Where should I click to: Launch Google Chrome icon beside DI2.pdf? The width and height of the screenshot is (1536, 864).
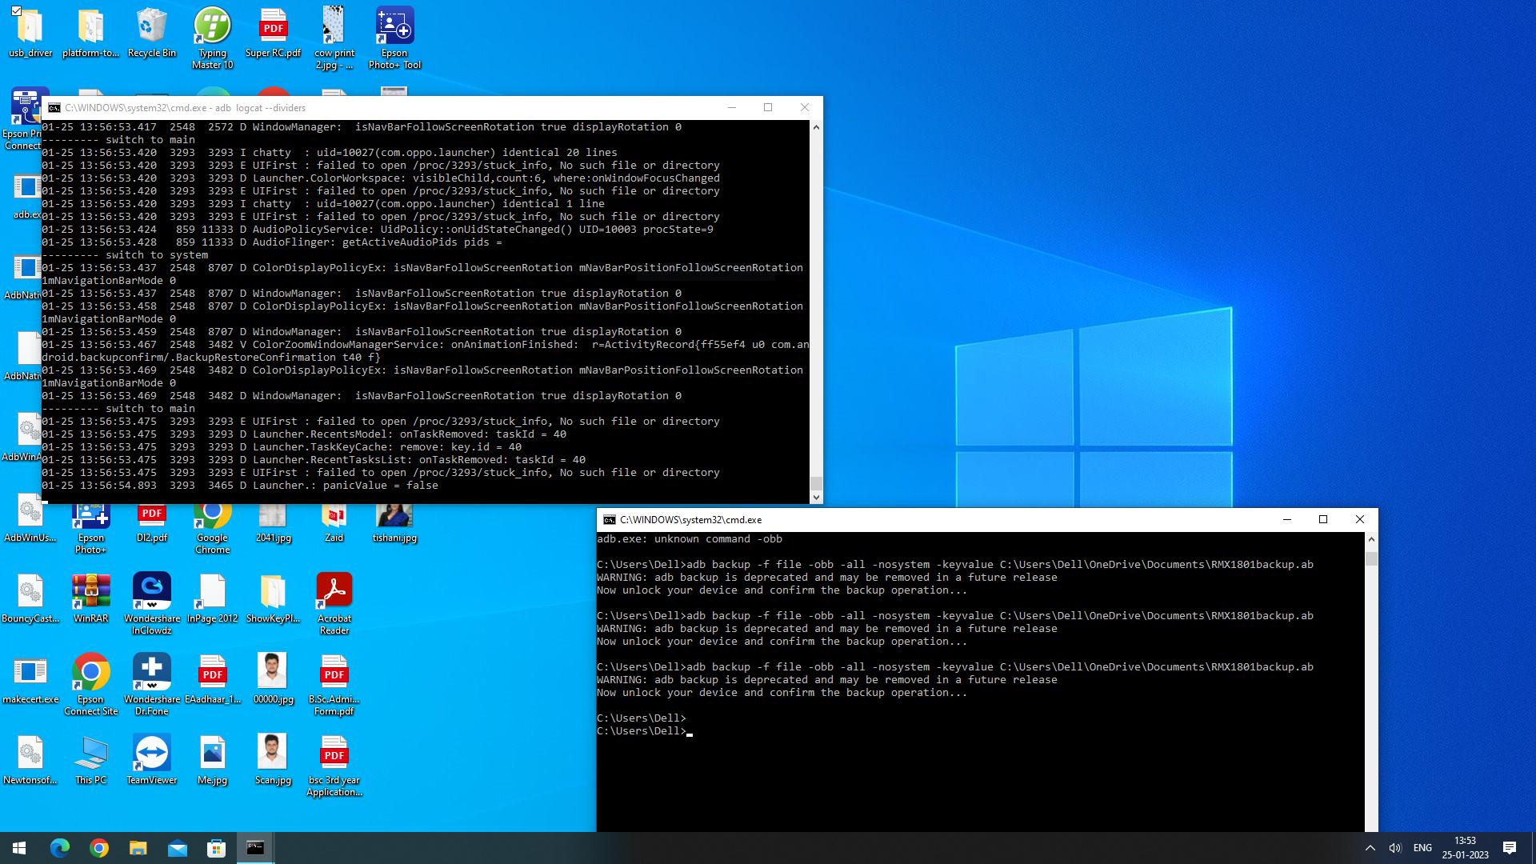coord(212,530)
